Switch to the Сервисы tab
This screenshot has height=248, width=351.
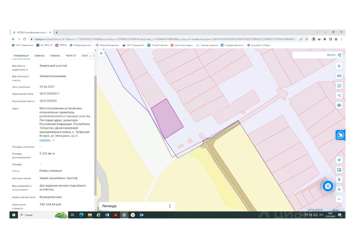coord(39,55)
